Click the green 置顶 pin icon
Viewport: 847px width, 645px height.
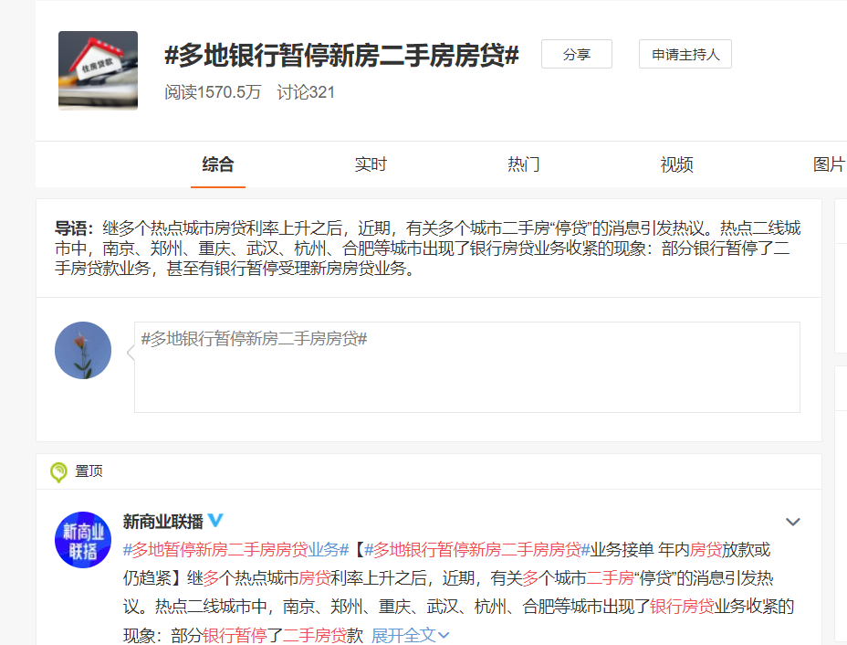click(x=58, y=472)
